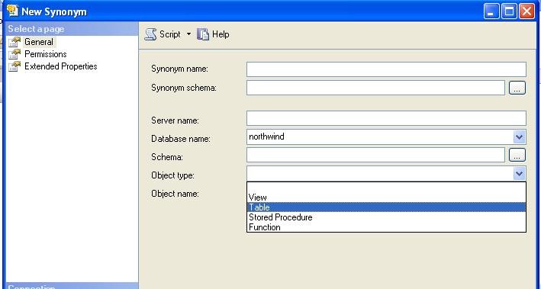541x289 pixels.
Task: Browse for the object Schema
Action: tap(517, 155)
